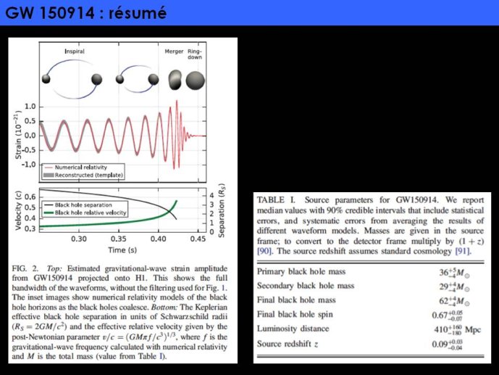Viewport: 499px width, 375px height.
Task: Click the "Strain (10⁻²¹)" axis label
Action: (18, 135)
